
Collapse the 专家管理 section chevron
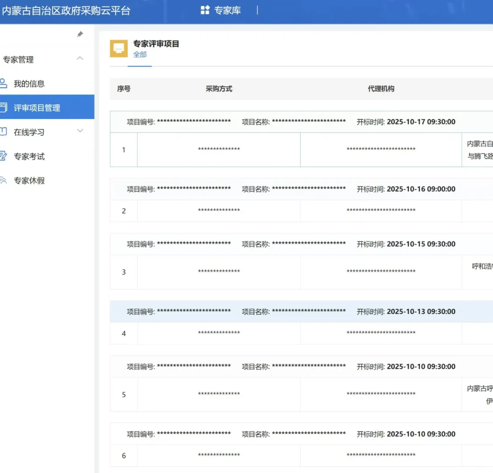(80, 57)
